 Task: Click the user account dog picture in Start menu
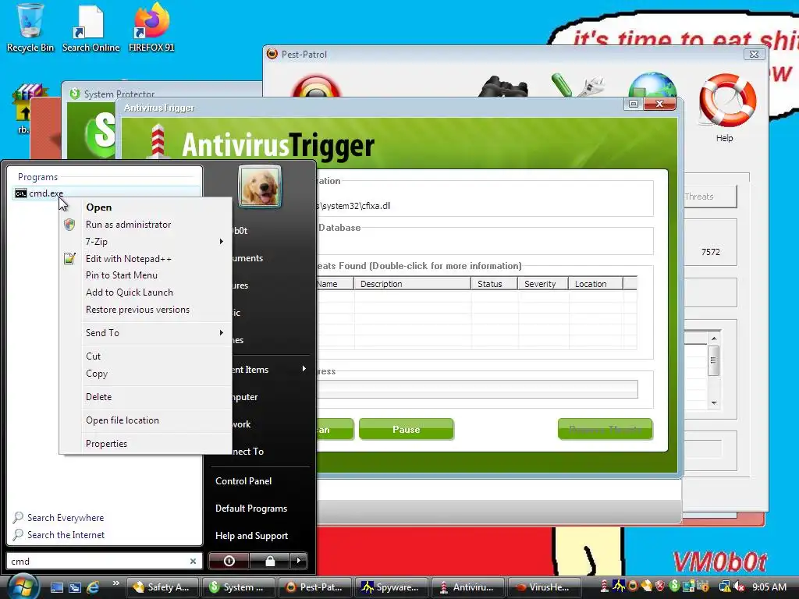pos(260,186)
